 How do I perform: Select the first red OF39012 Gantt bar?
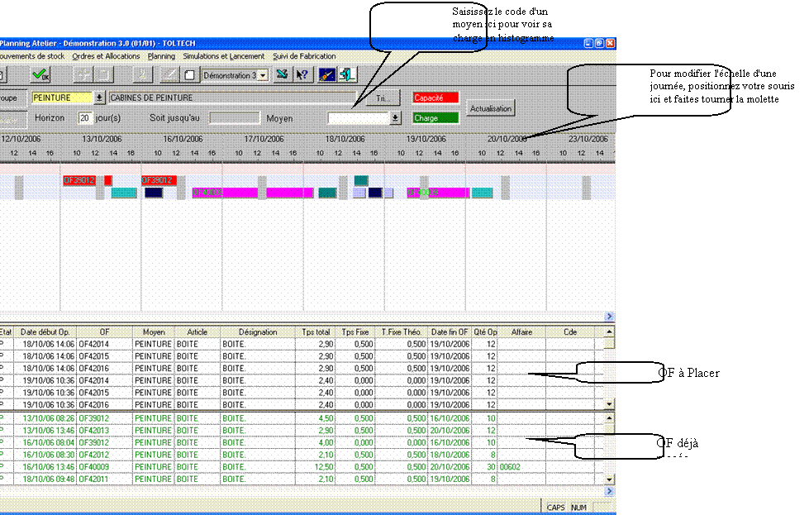point(79,180)
